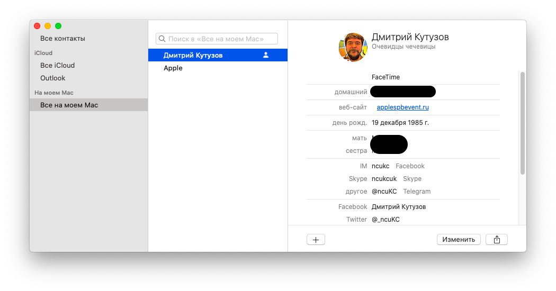Screen dimensions: 556x291
Task: Click the contact name heading Дмитрий Кутузов
Action: pos(410,37)
